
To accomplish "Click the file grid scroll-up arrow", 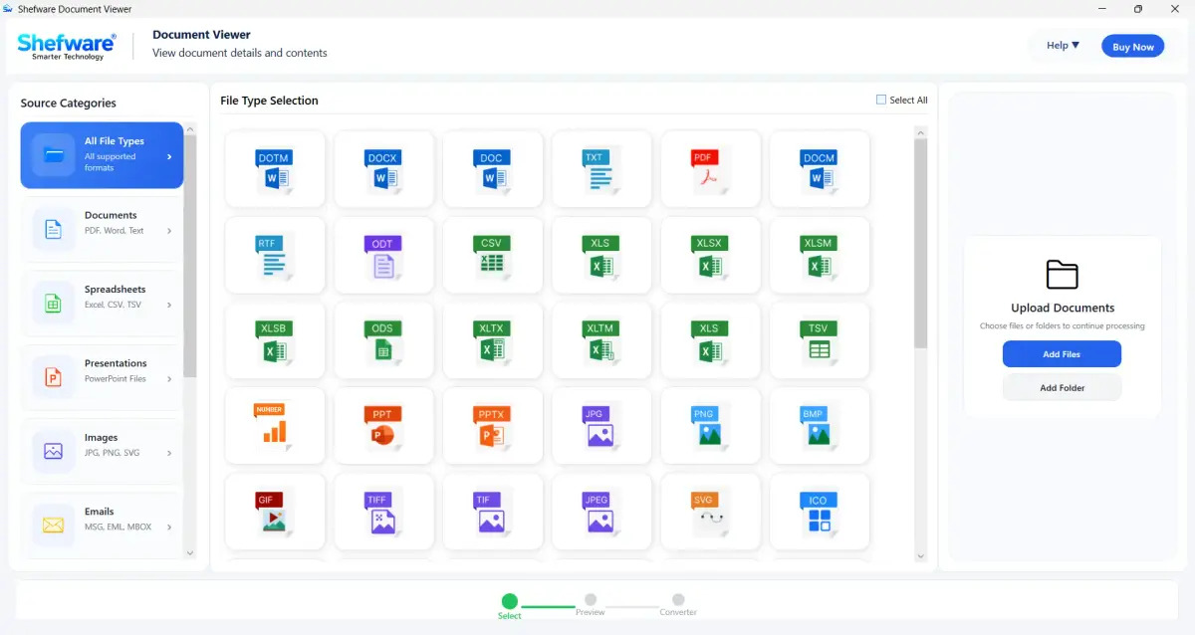I will click(x=920, y=131).
